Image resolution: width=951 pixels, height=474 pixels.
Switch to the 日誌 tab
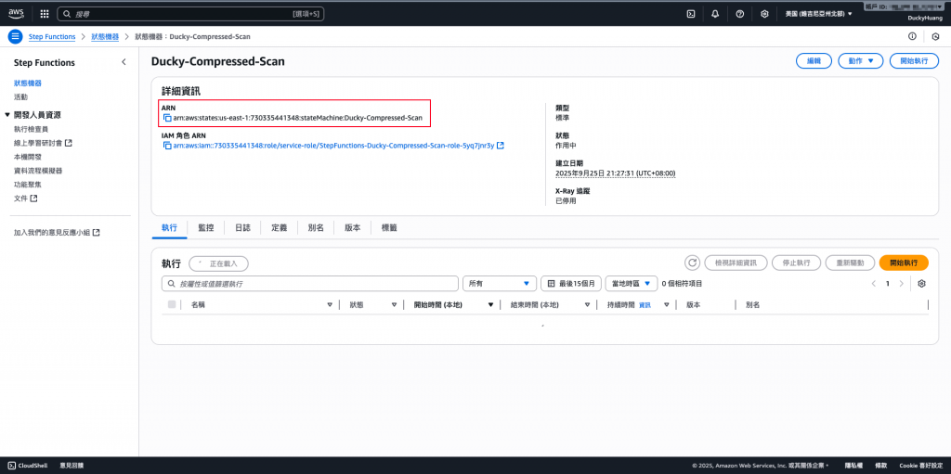pos(242,228)
